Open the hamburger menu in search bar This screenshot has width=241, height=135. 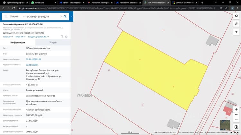pyautogui.click(x=6, y=17)
